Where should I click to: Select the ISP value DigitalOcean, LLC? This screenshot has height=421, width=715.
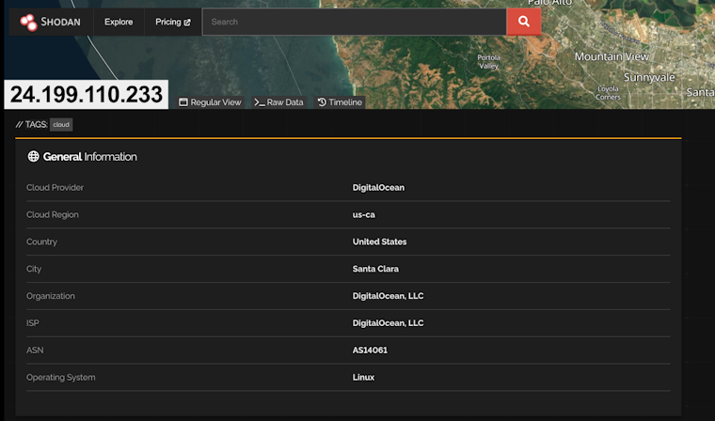pyautogui.click(x=388, y=323)
